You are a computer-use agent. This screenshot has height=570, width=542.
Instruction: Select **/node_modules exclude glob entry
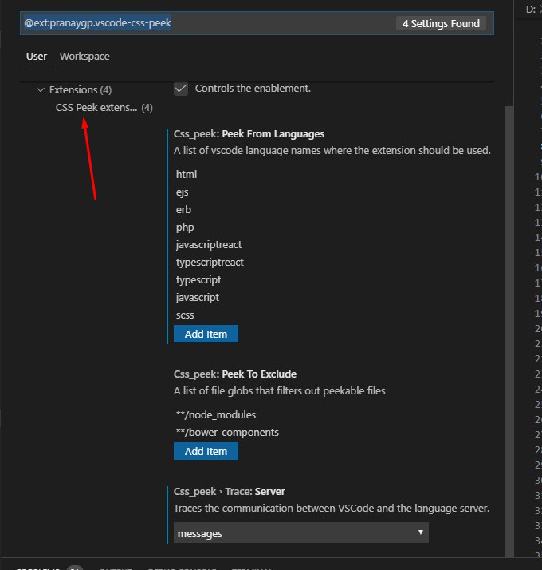point(216,415)
